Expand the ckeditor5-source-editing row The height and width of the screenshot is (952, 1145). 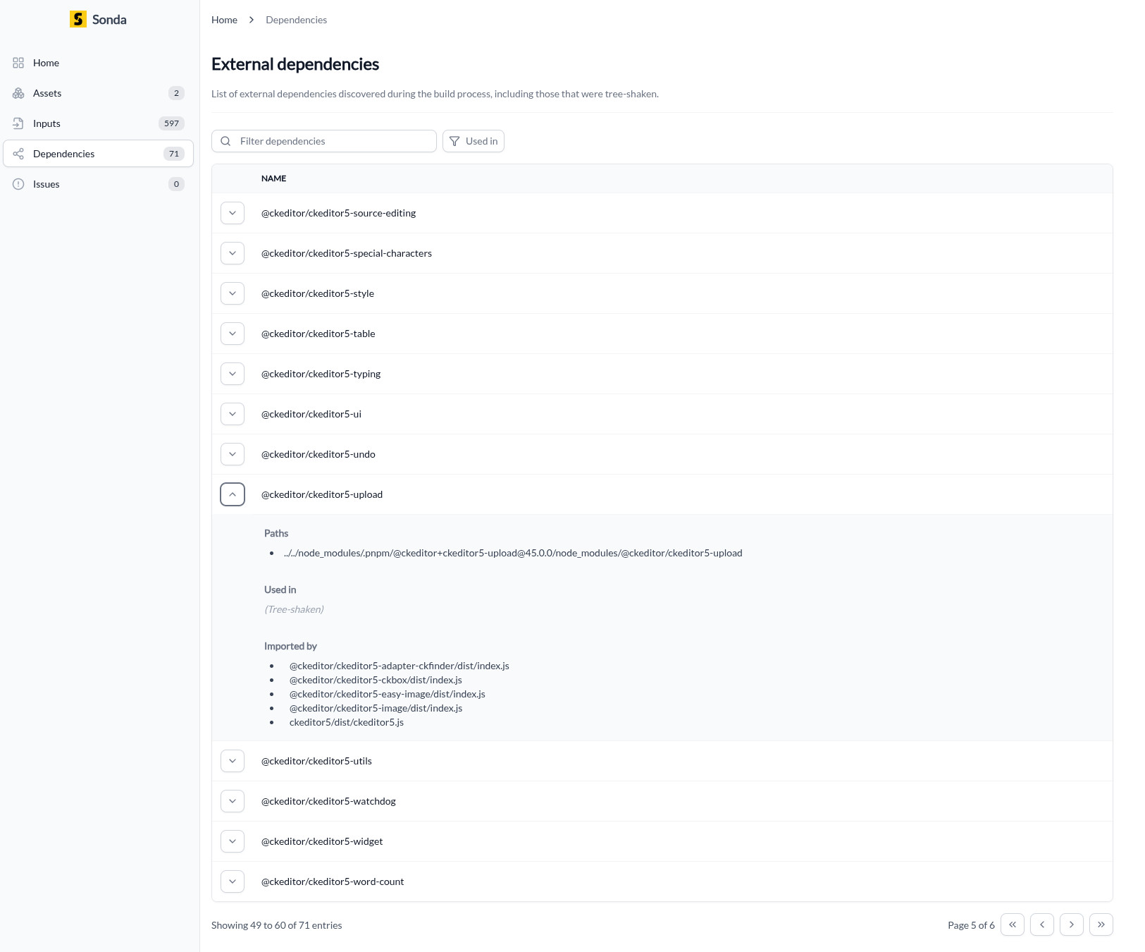[x=233, y=213]
